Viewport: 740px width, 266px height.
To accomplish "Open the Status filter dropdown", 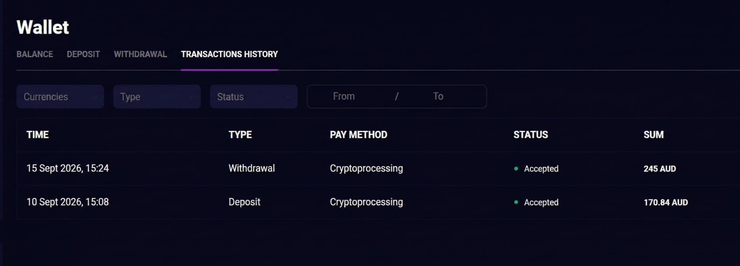I will point(254,97).
